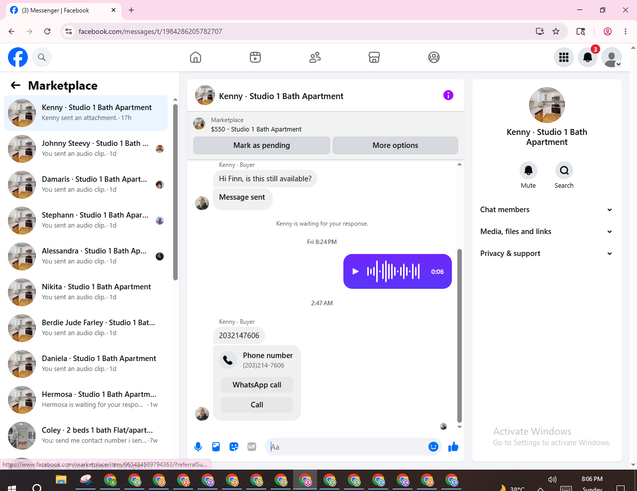Viewport: 637px width, 491px height.
Task: Open the Facebook menu grid icon
Action: [x=564, y=57]
